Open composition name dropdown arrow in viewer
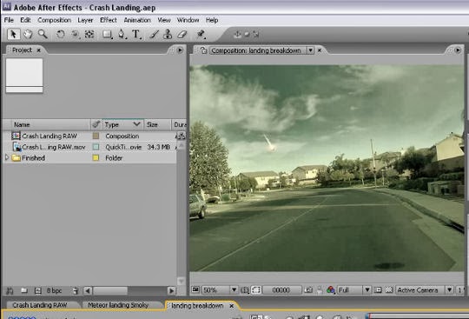 click(310, 50)
